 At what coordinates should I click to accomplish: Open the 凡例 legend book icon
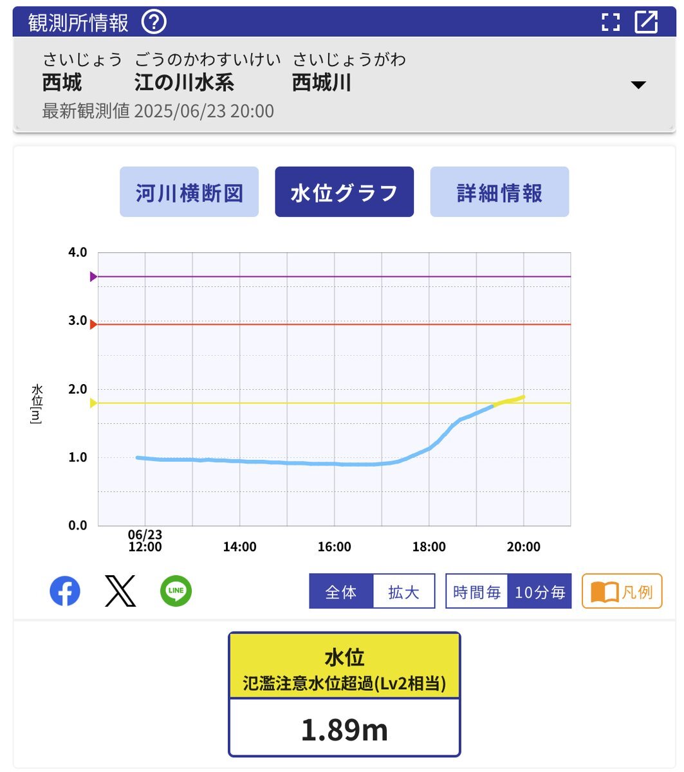click(x=622, y=591)
